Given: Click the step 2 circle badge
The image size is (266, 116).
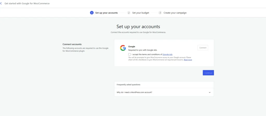Looking at the screenshot, I should pos(129,13).
